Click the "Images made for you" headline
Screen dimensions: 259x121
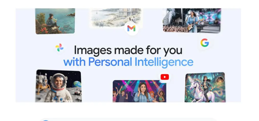(128, 49)
